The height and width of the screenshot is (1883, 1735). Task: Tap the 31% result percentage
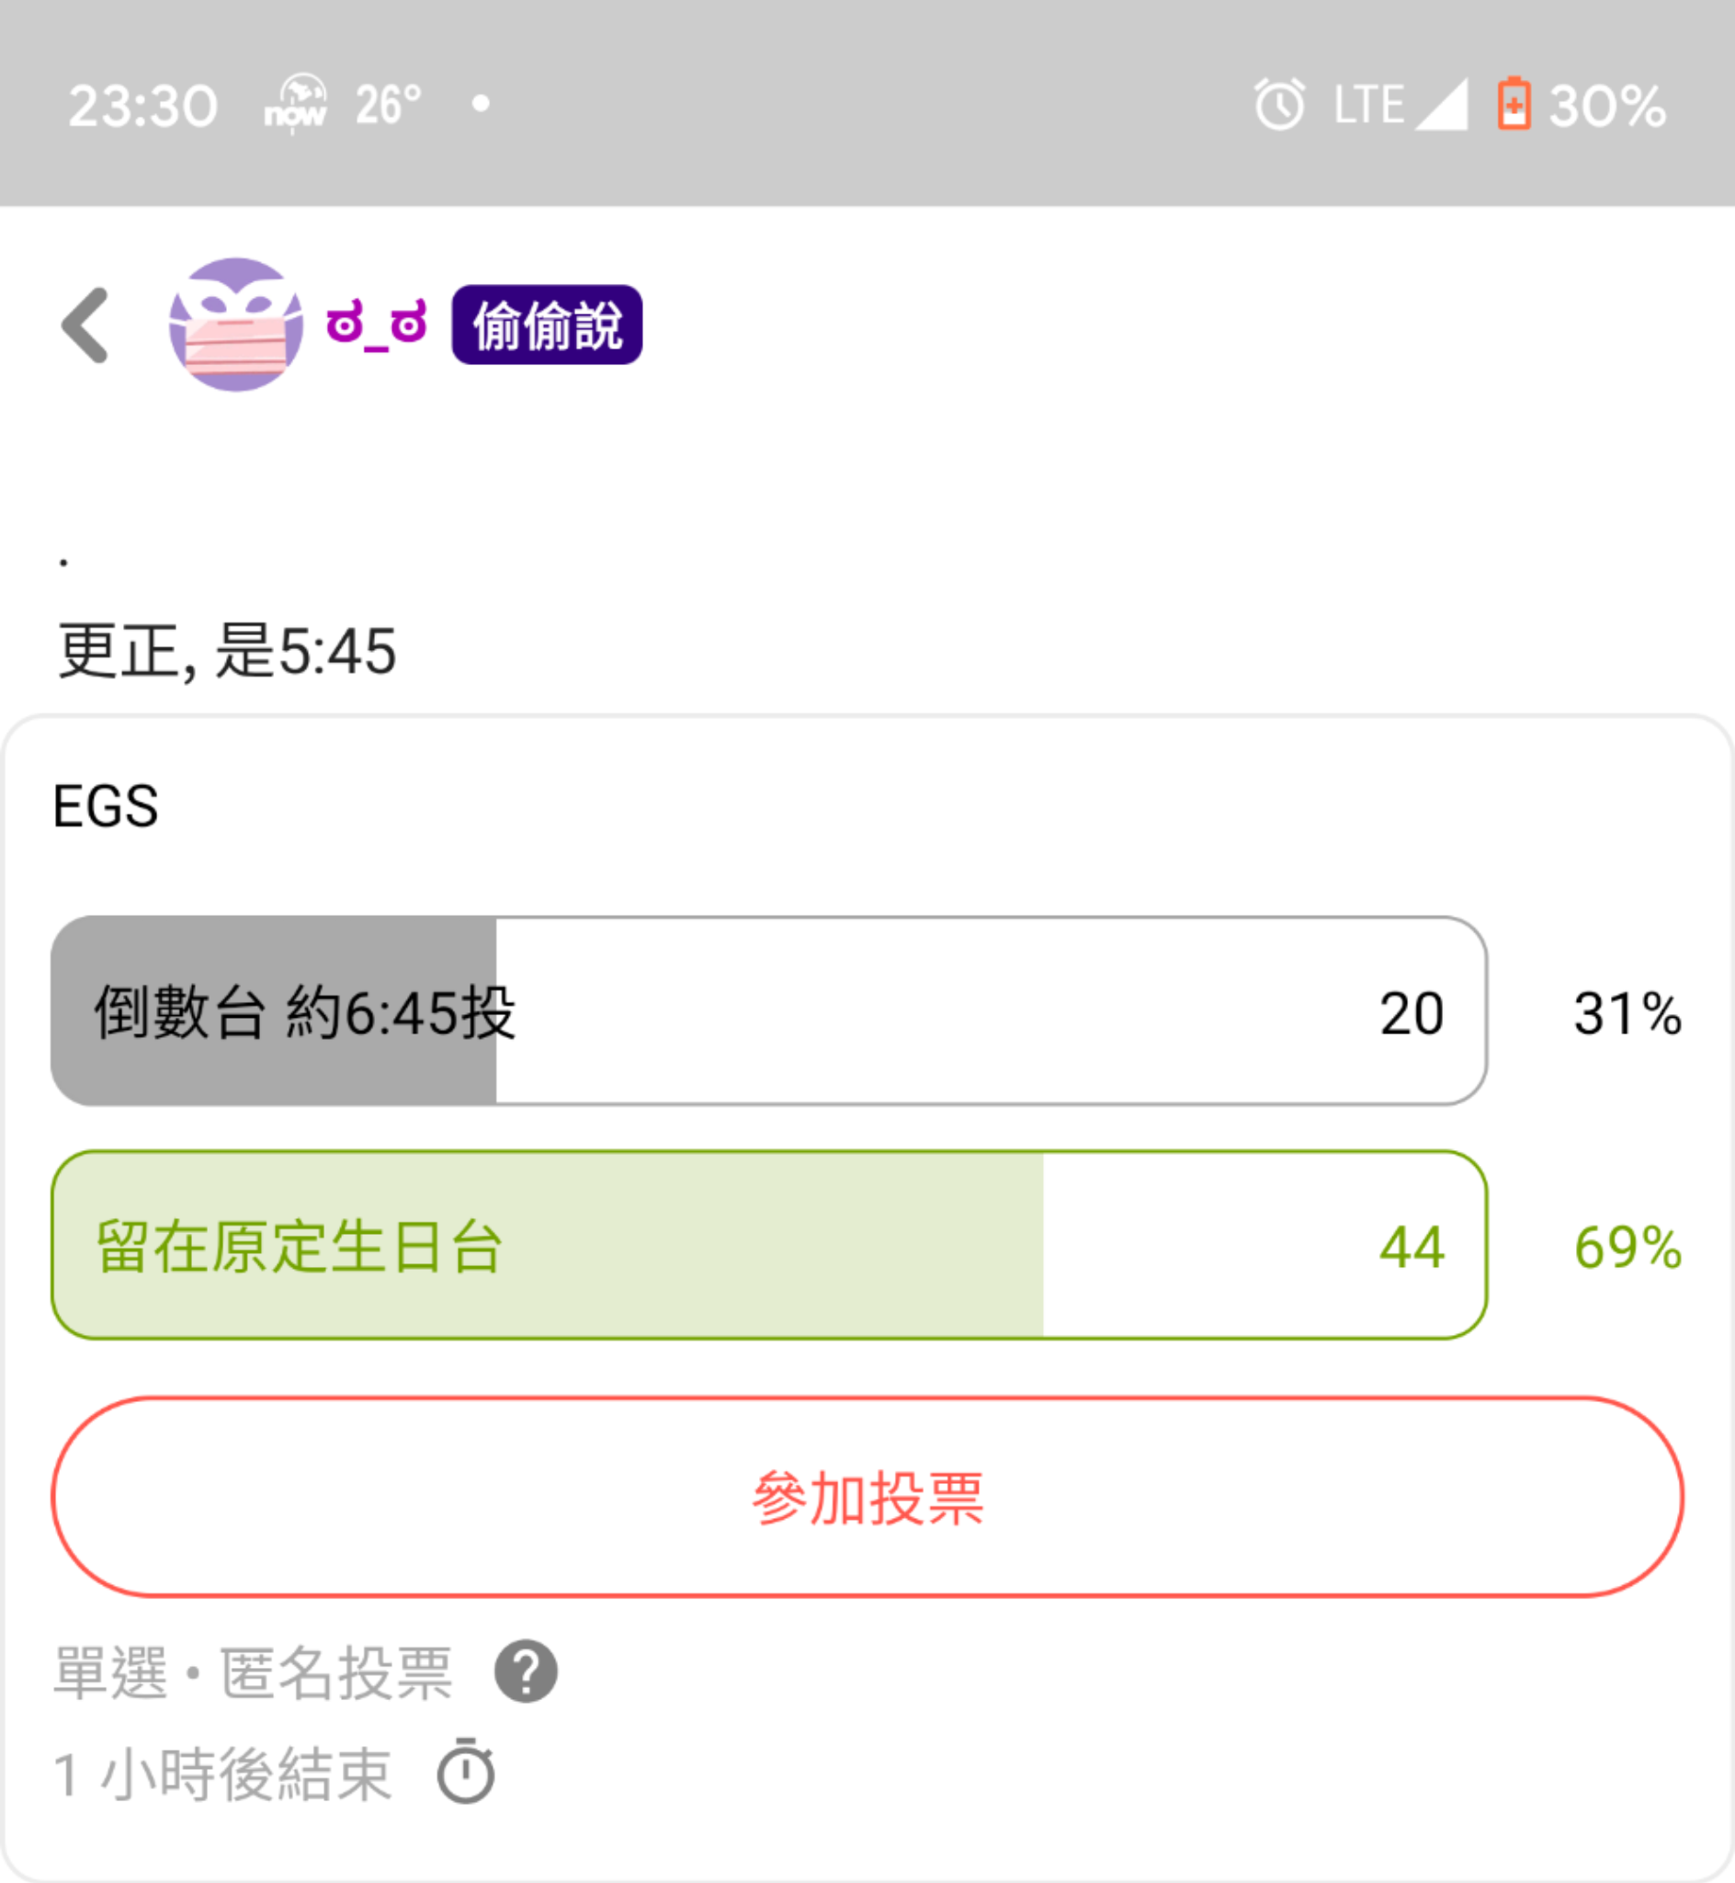pos(1627,1013)
